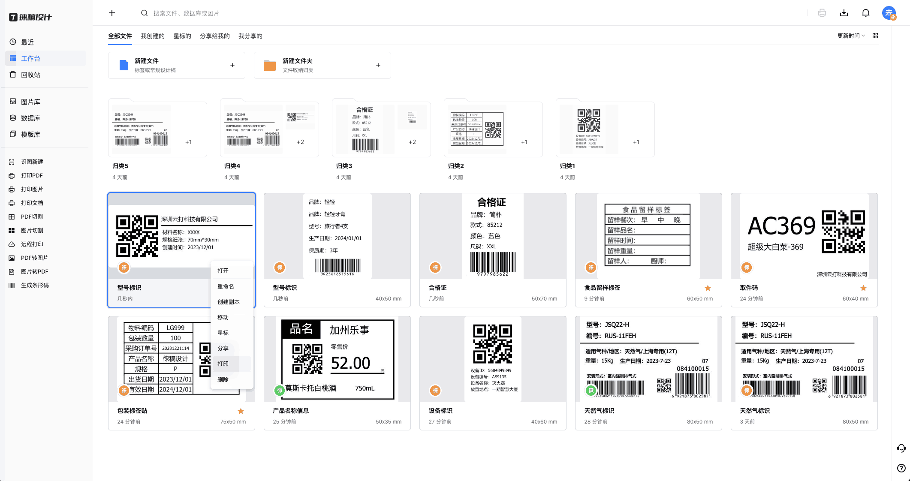Viewport: 910px width, 481px height.
Task: Click the download icon in top bar
Action: pos(844,13)
